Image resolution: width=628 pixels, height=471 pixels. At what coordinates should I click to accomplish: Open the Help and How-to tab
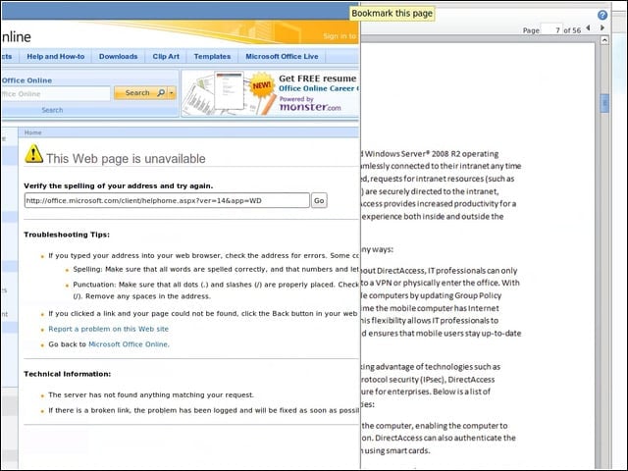click(x=56, y=57)
